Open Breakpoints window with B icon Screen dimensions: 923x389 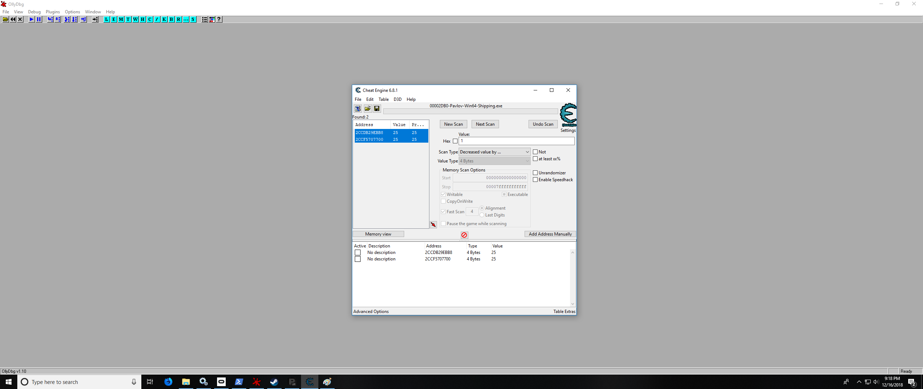click(x=172, y=19)
